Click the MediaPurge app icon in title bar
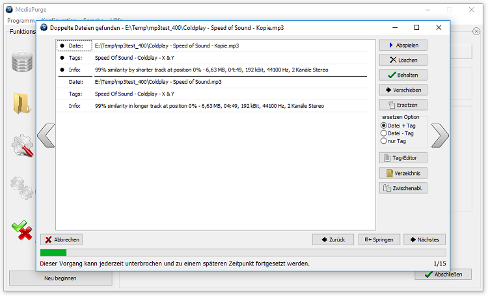This screenshot has height=296, width=488. (9, 9)
